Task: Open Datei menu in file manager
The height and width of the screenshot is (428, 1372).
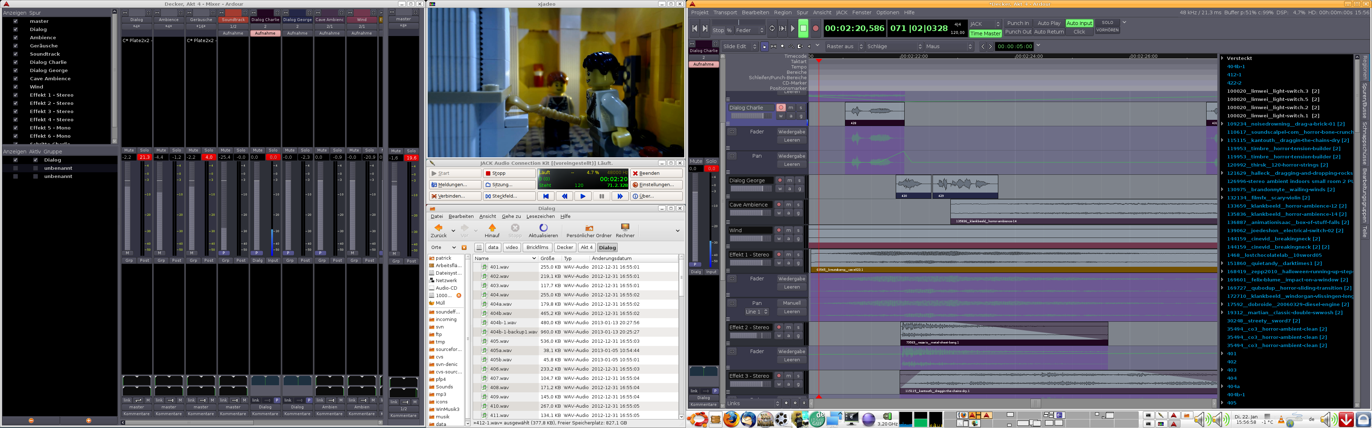Action: 437,216
